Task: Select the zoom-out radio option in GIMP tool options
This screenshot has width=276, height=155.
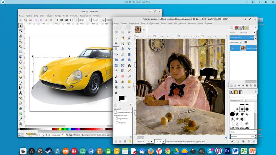Action: 117,123
